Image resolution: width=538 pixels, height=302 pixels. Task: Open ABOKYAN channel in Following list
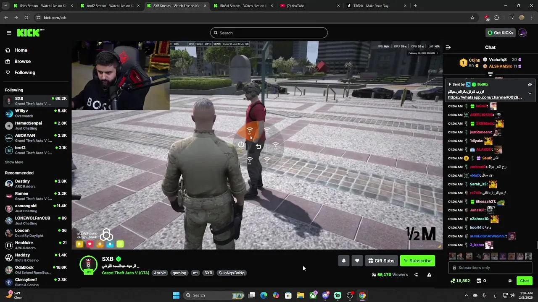coord(36,138)
